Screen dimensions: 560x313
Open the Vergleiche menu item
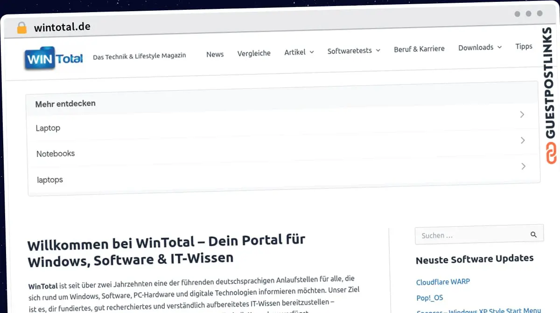point(254,53)
